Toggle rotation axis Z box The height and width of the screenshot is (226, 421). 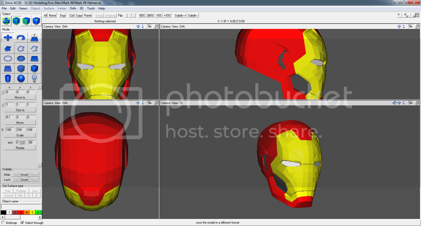[23, 142]
